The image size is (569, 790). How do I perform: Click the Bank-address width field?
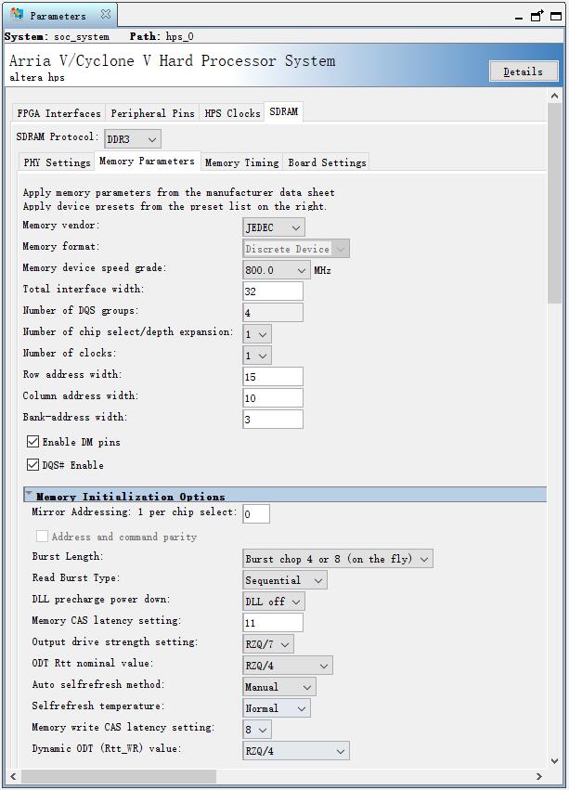pyautogui.click(x=273, y=420)
